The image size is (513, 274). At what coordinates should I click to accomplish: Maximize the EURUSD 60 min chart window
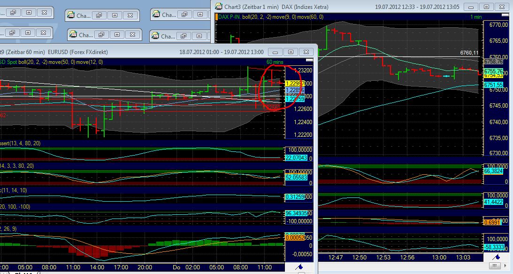click(291, 52)
